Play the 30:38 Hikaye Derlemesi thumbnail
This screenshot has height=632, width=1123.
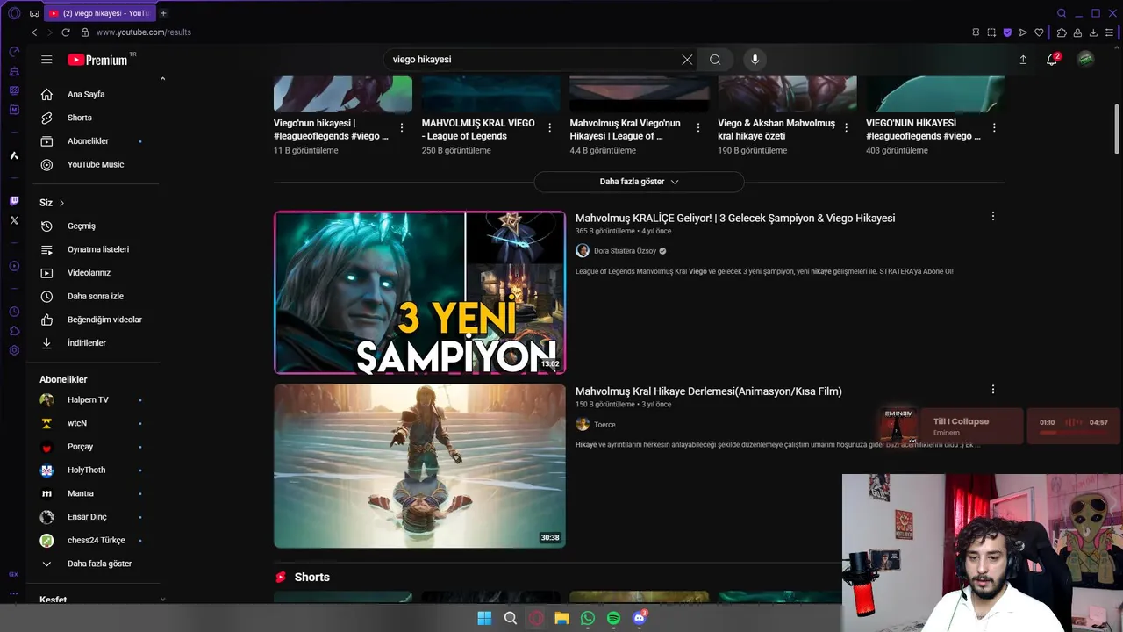[x=419, y=466]
